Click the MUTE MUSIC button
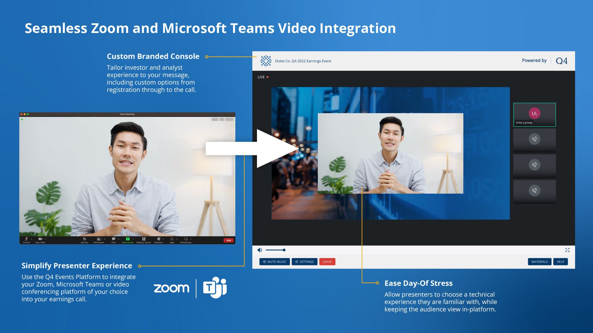The width and height of the screenshot is (593, 333). [275, 262]
